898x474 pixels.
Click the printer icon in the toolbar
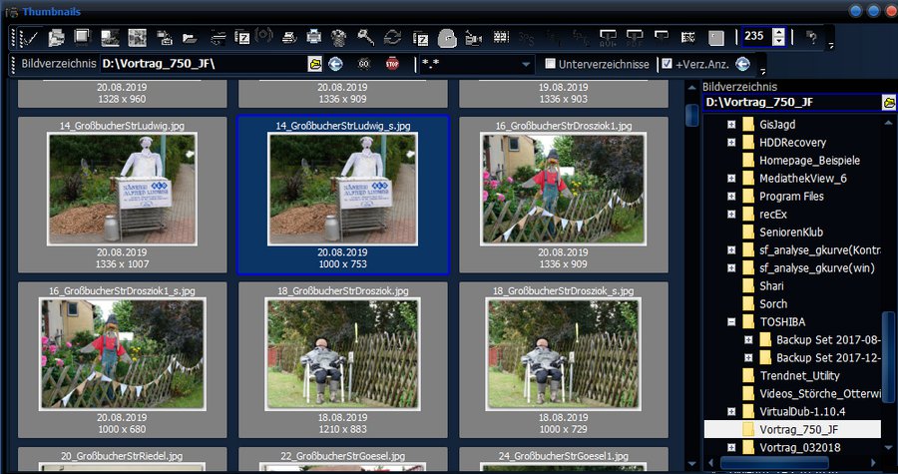point(314,38)
